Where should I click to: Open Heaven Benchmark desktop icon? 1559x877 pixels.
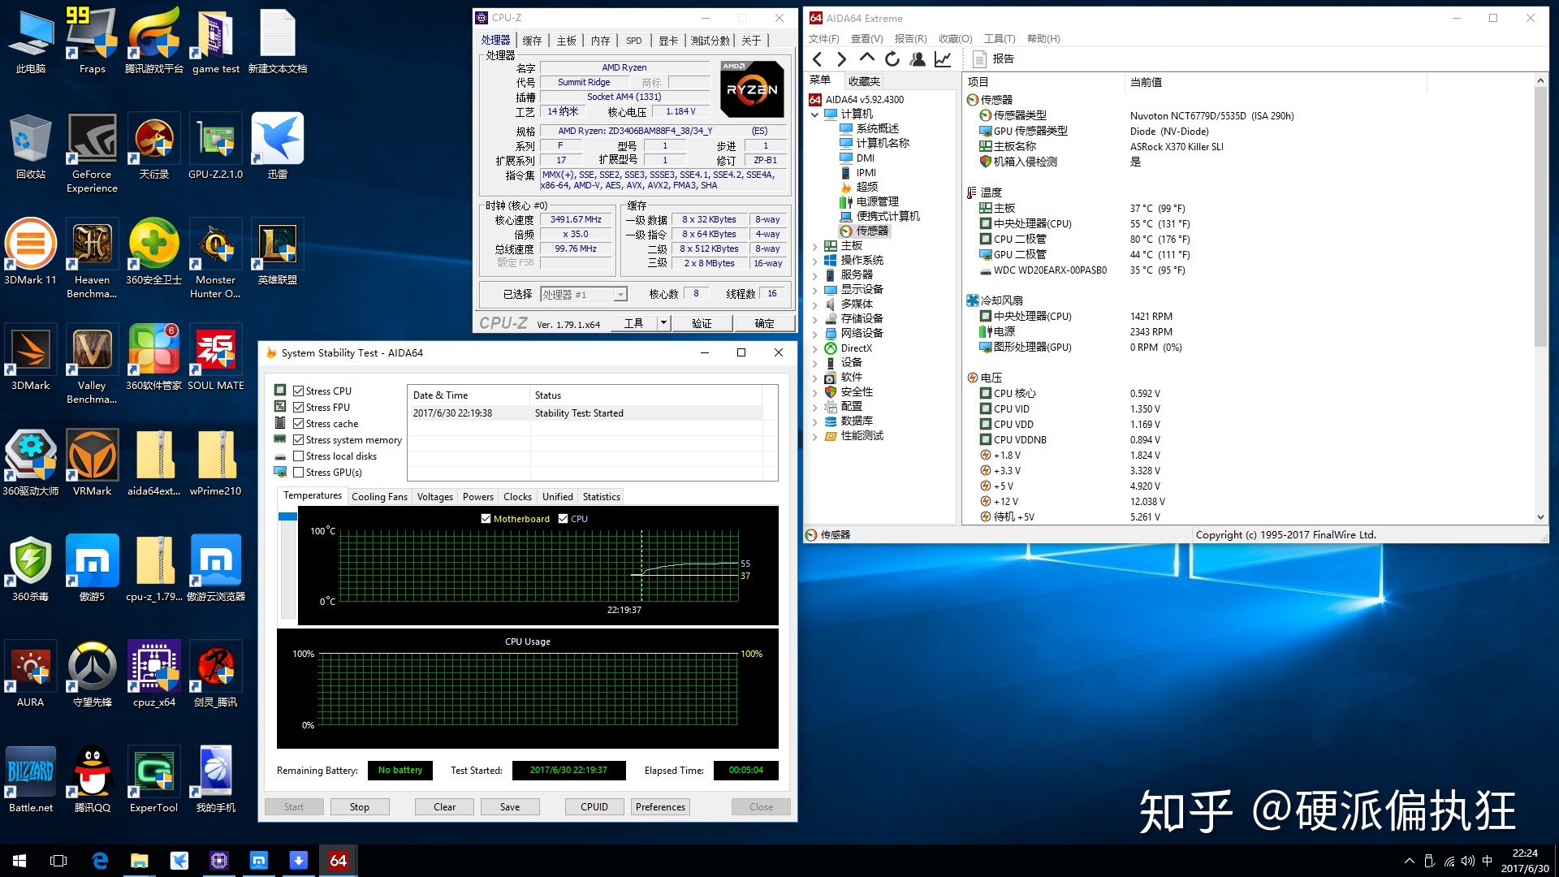click(92, 258)
